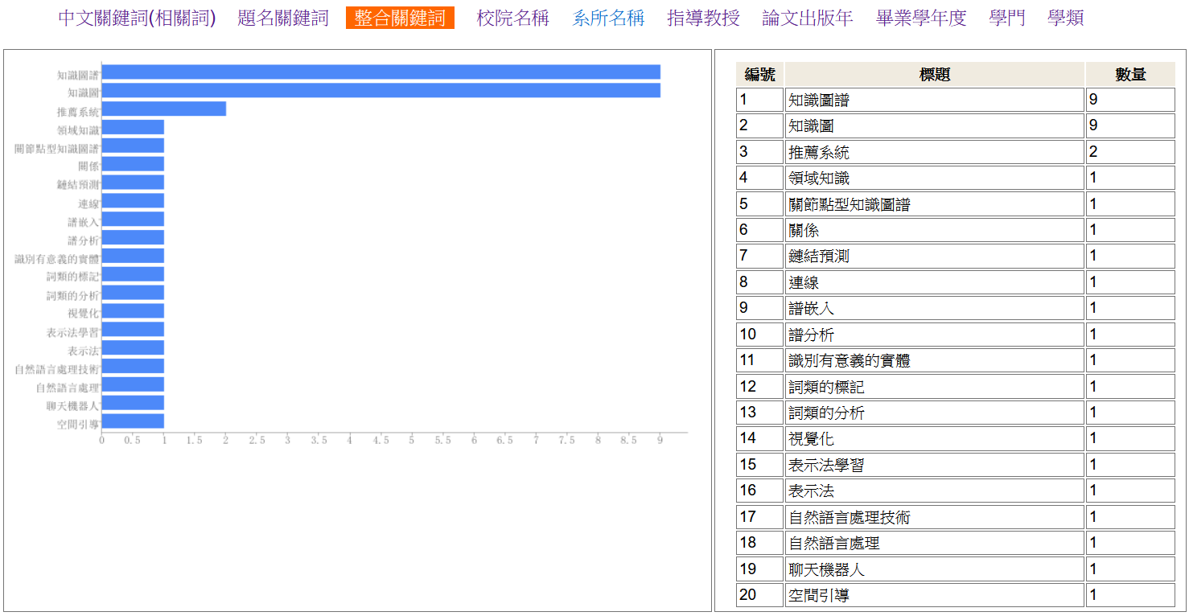Select table cell 連線
Viewport: 1189px width, 616px height.
pyautogui.click(x=935, y=282)
